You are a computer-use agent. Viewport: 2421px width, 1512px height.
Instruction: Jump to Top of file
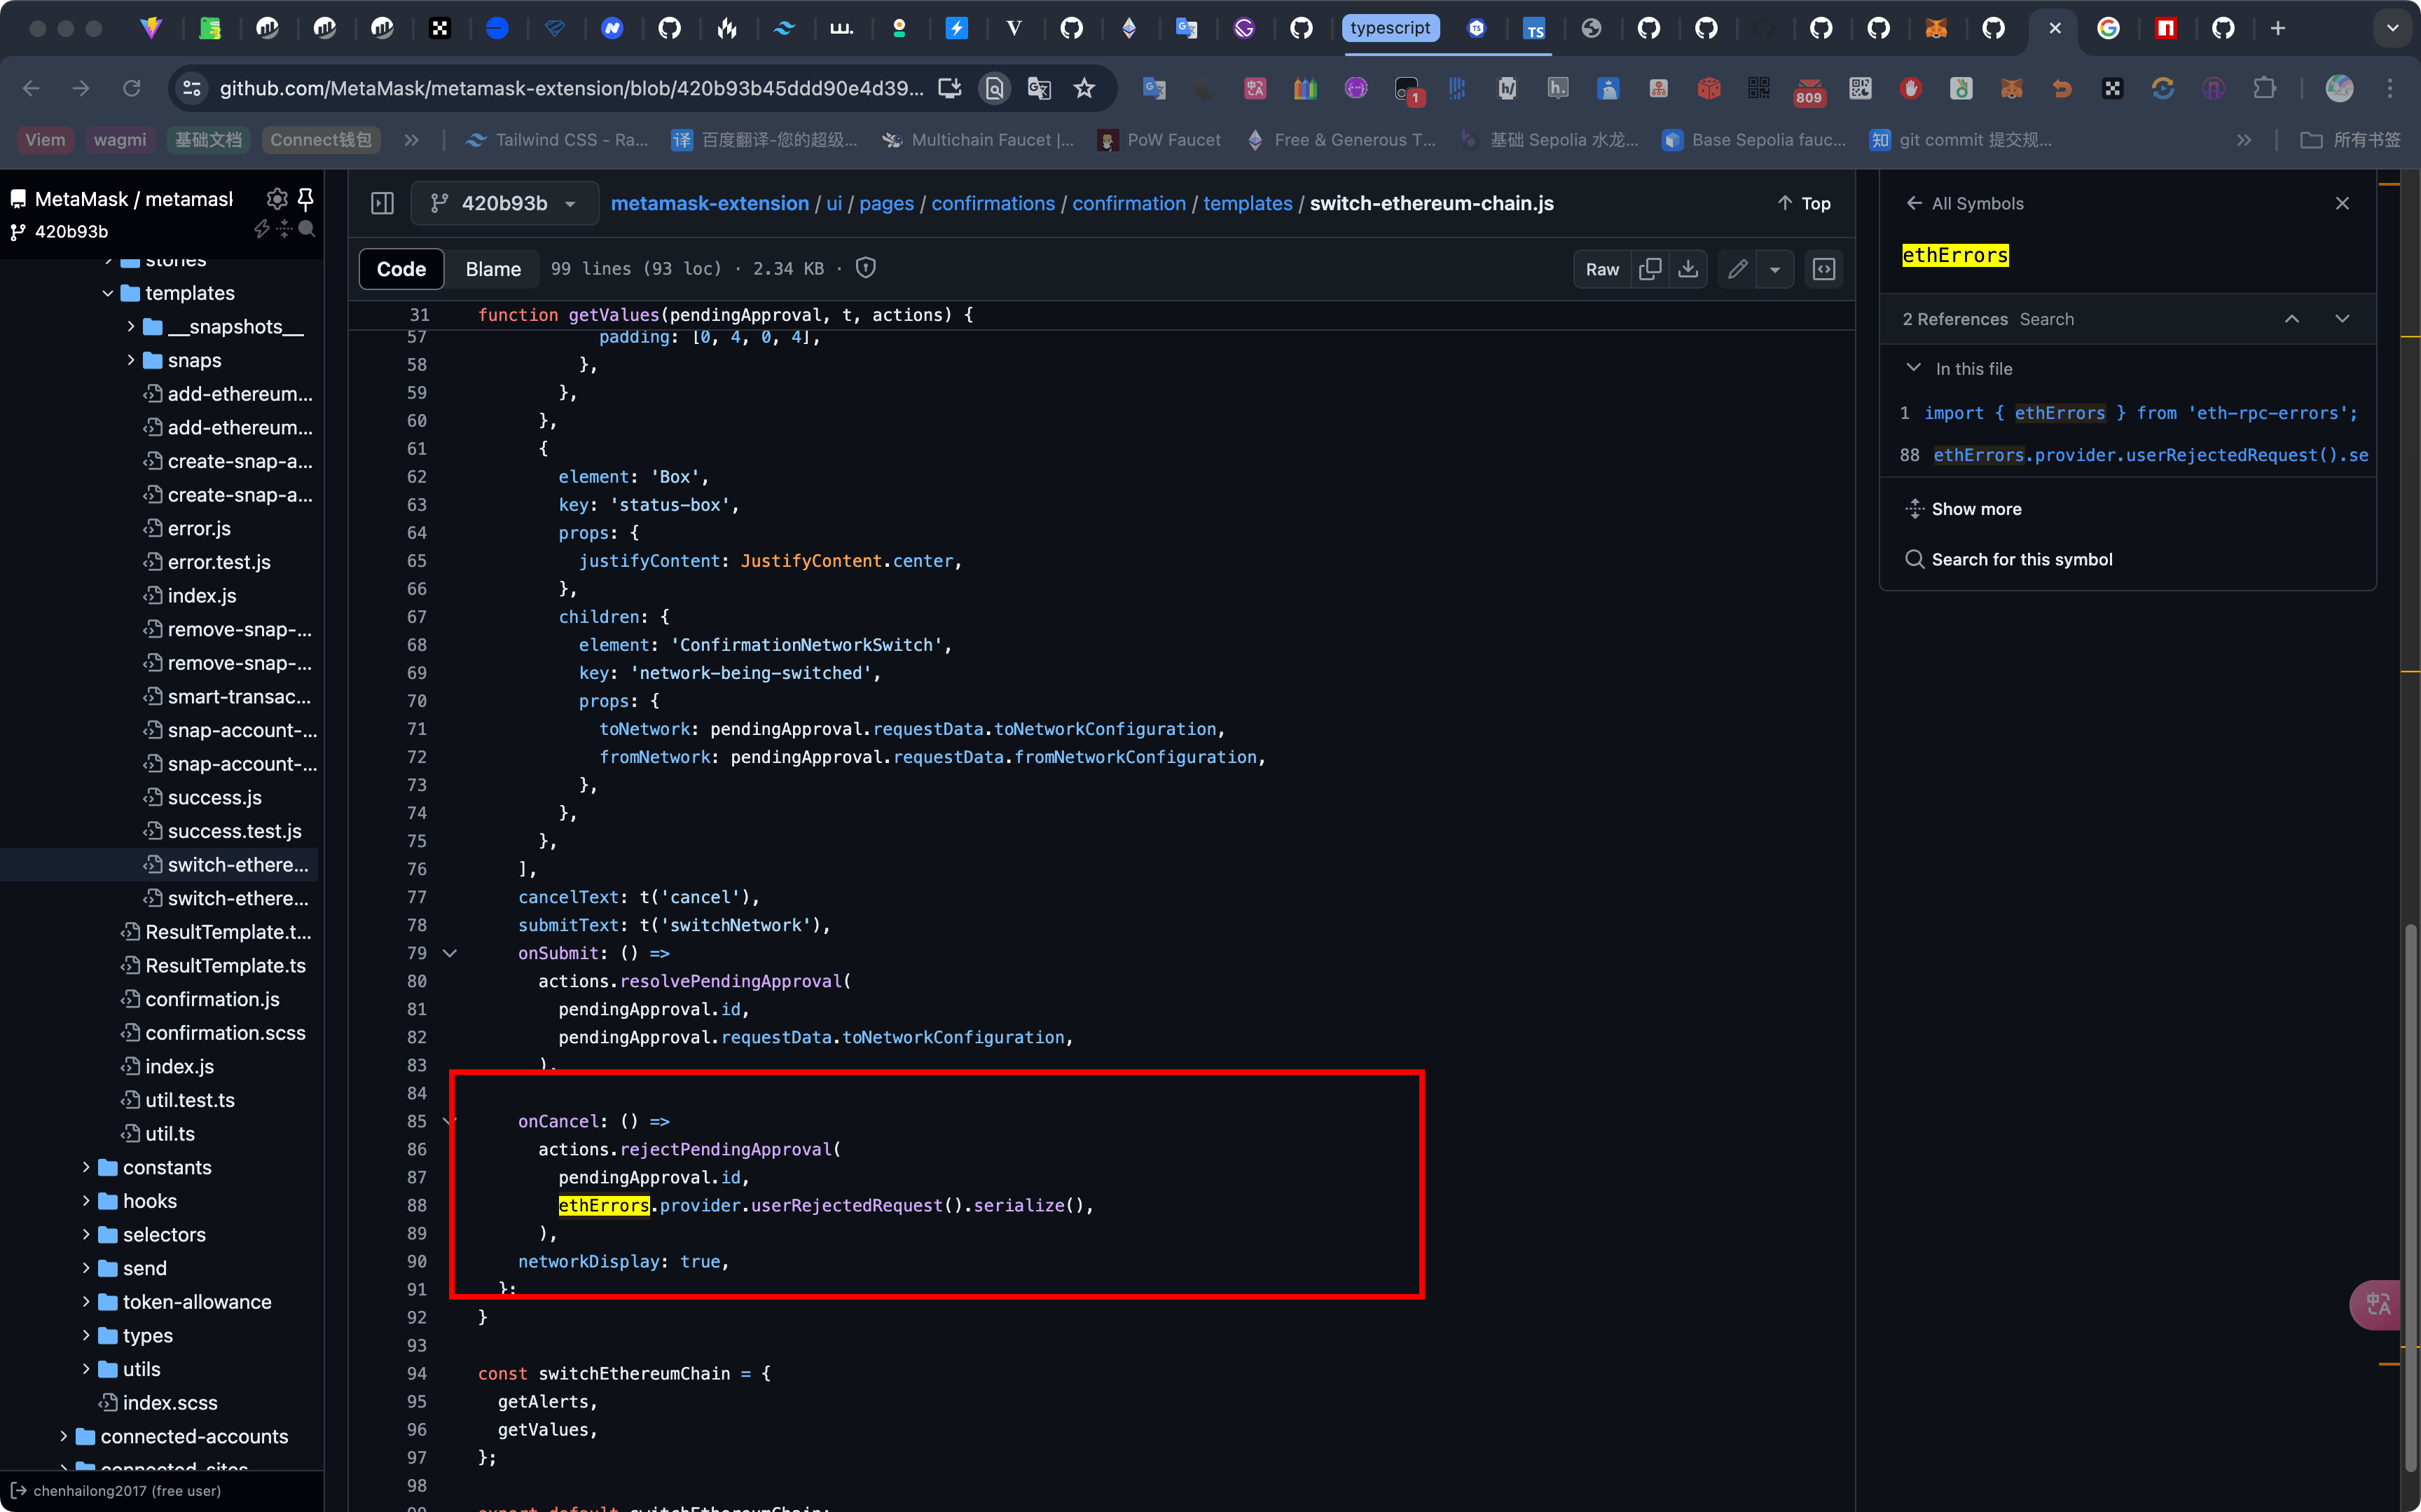(1805, 203)
